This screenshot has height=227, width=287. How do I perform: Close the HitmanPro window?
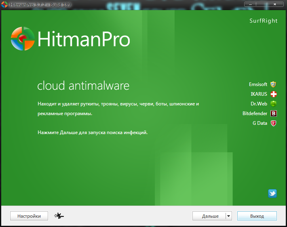[x=274, y=4]
